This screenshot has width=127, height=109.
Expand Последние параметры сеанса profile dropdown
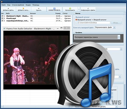(x=97, y=37)
